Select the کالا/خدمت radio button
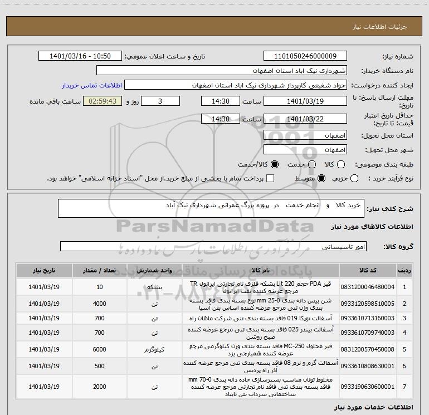The width and height of the screenshot is (429, 415). pos(275,164)
